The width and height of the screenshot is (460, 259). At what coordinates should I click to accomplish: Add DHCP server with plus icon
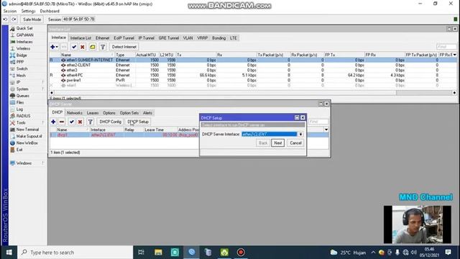coord(53,122)
